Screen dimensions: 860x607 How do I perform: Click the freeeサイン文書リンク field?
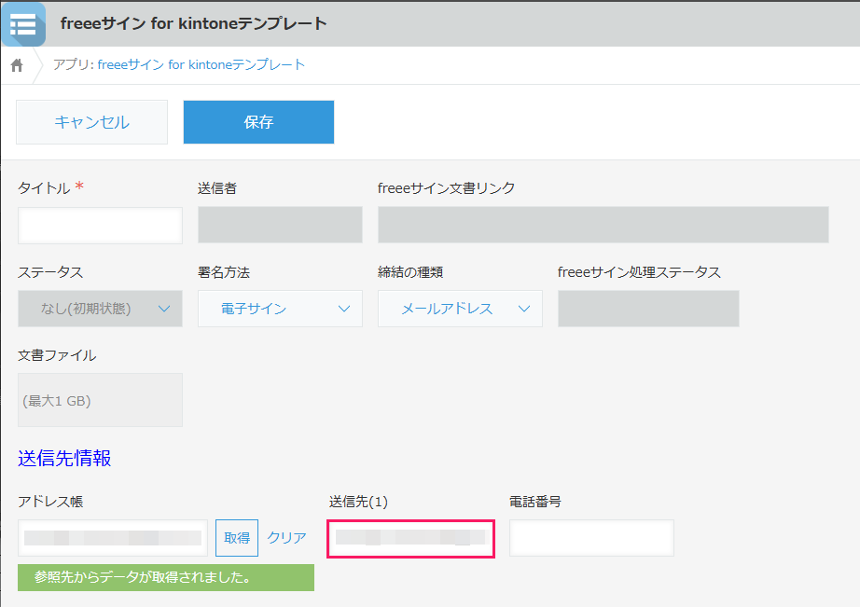click(603, 225)
